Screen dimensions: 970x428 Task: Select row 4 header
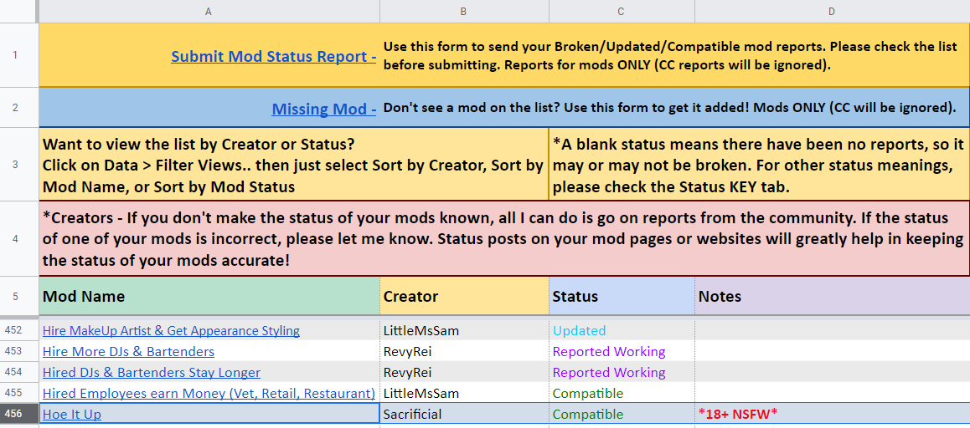[x=18, y=238]
